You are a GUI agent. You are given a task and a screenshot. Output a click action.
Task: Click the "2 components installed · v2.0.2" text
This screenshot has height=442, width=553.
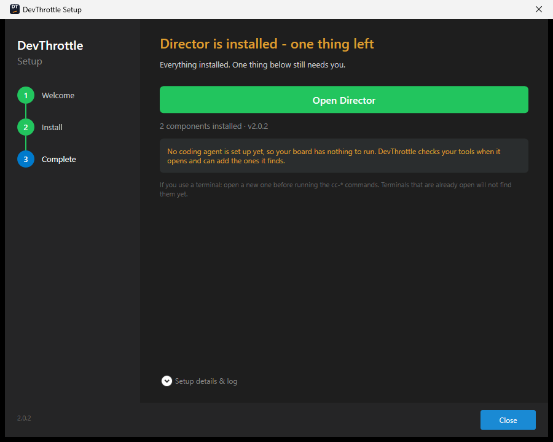tap(214, 126)
